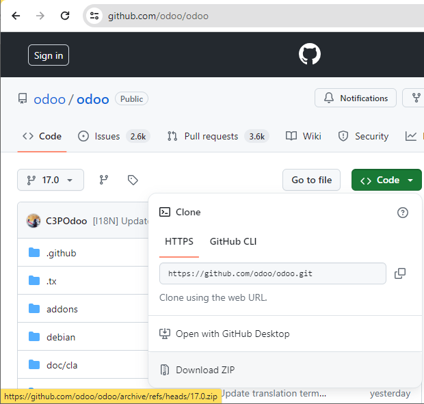This screenshot has width=424, height=404.
Task: Click the GitHub Desktop download icon
Action: [165, 334]
